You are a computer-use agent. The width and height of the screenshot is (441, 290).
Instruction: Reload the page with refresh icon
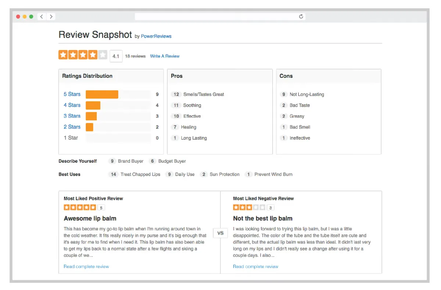coord(301,17)
